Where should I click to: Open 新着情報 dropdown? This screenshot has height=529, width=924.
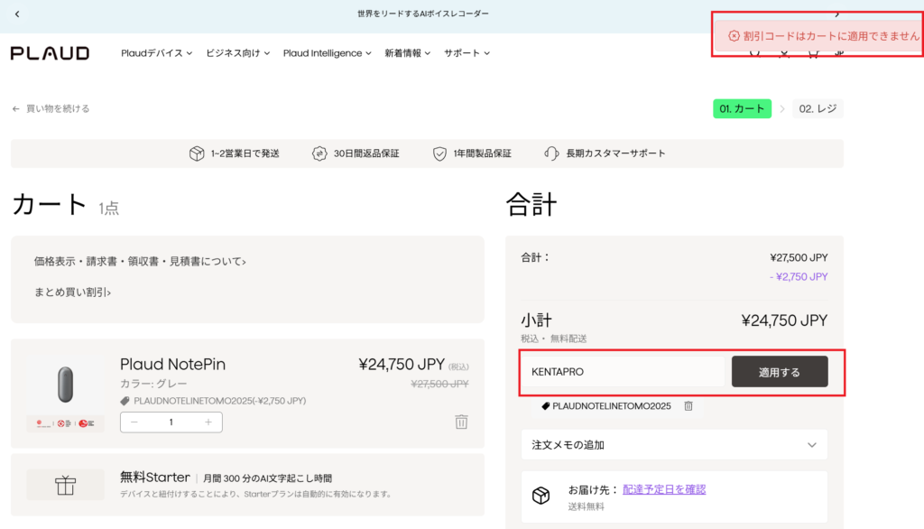coord(407,53)
